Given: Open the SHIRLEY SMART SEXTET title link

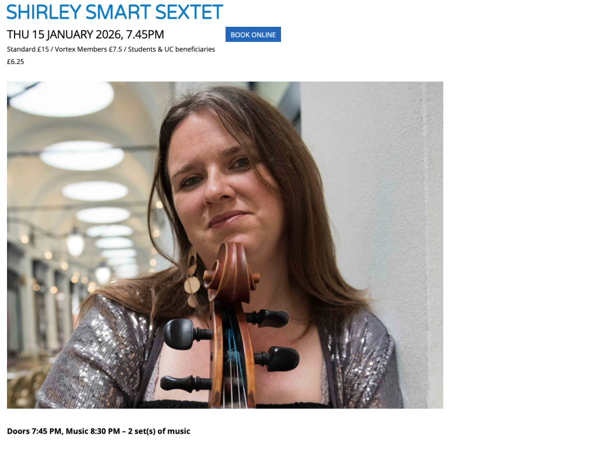Looking at the screenshot, I should click(115, 12).
